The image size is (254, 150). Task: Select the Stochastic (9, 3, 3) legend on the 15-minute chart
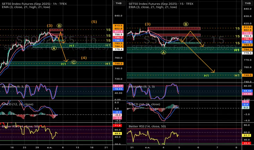point(141,87)
